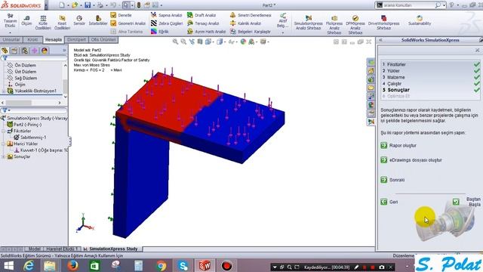483x272 pixels.
Task: Select Kuvvet-1 load item
Action: pyautogui.click(x=41, y=150)
